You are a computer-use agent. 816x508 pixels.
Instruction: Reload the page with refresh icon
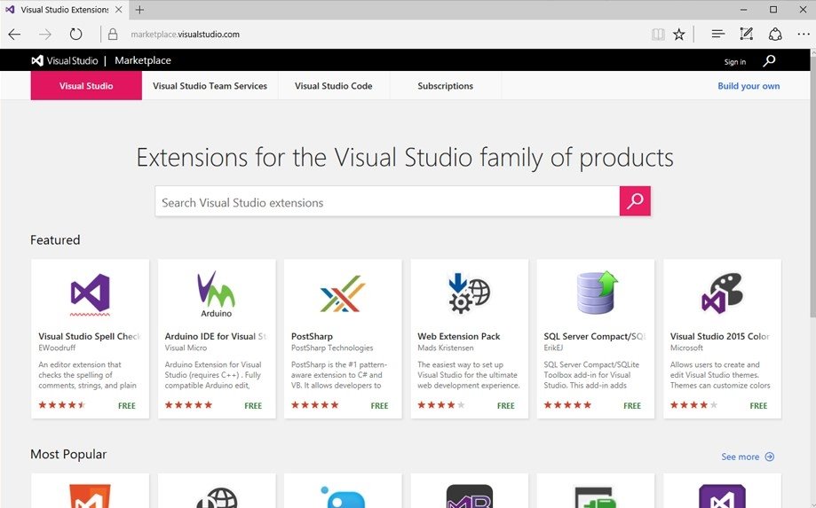click(x=76, y=35)
